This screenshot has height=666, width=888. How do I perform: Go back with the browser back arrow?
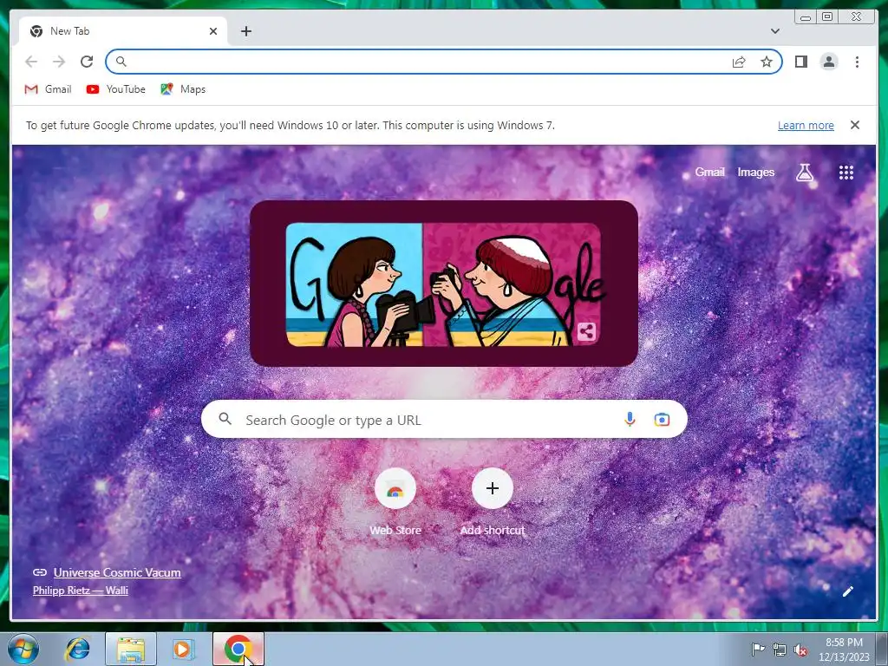click(31, 62)
